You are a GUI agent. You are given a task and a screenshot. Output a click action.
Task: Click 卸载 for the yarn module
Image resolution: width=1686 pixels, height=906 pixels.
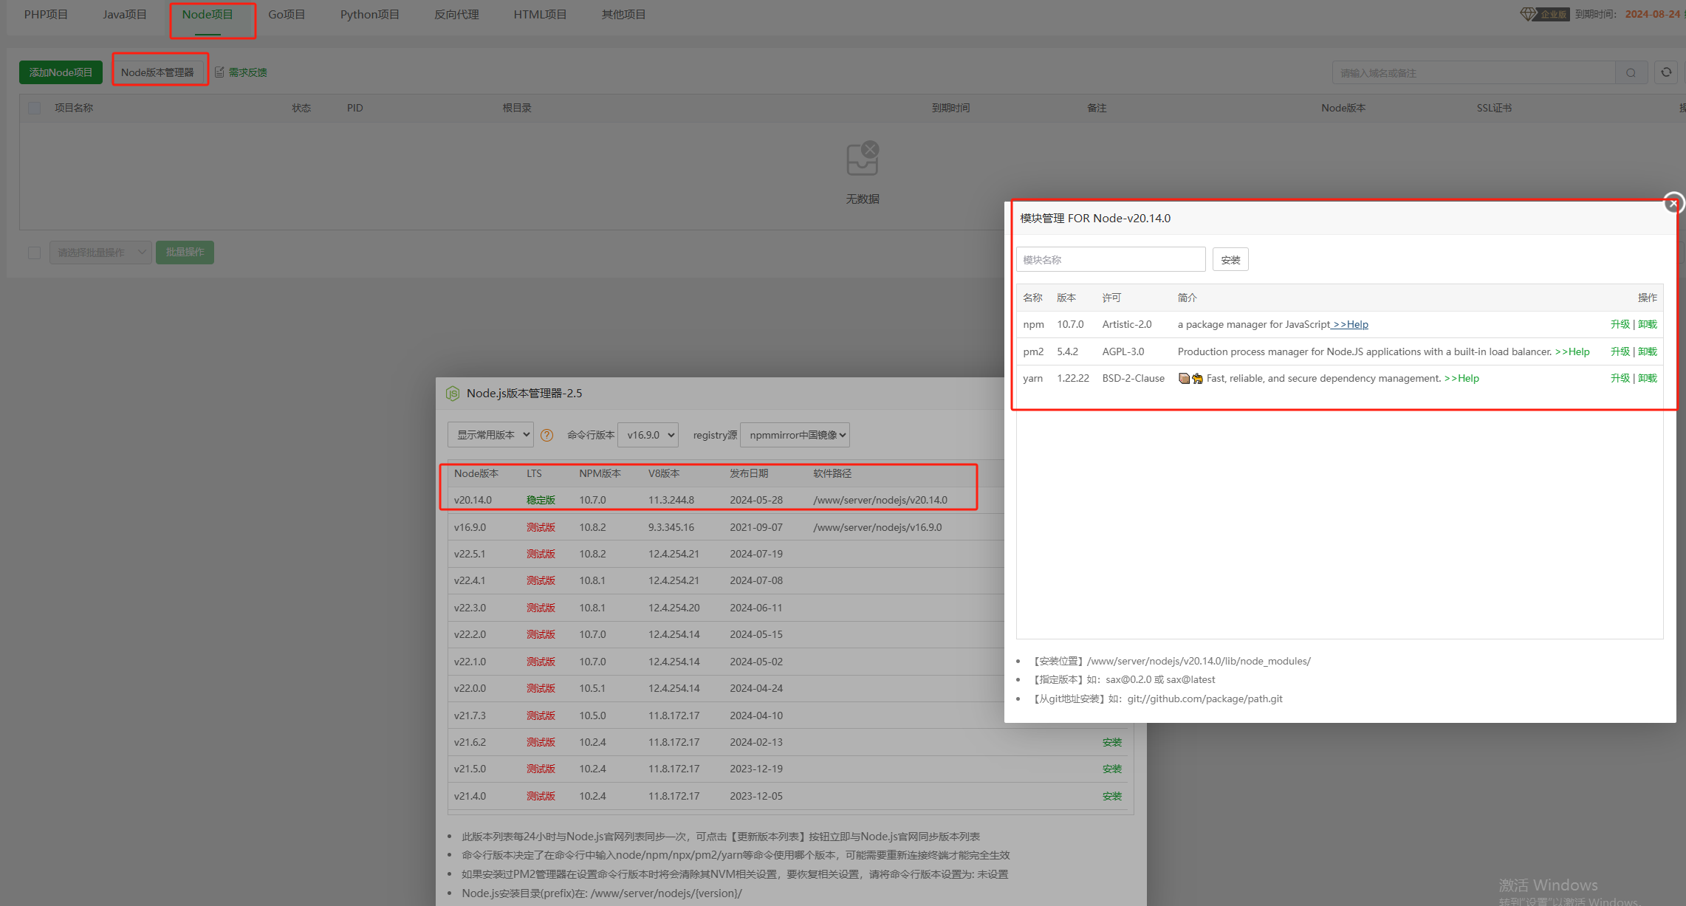(x=1648, y=378)
